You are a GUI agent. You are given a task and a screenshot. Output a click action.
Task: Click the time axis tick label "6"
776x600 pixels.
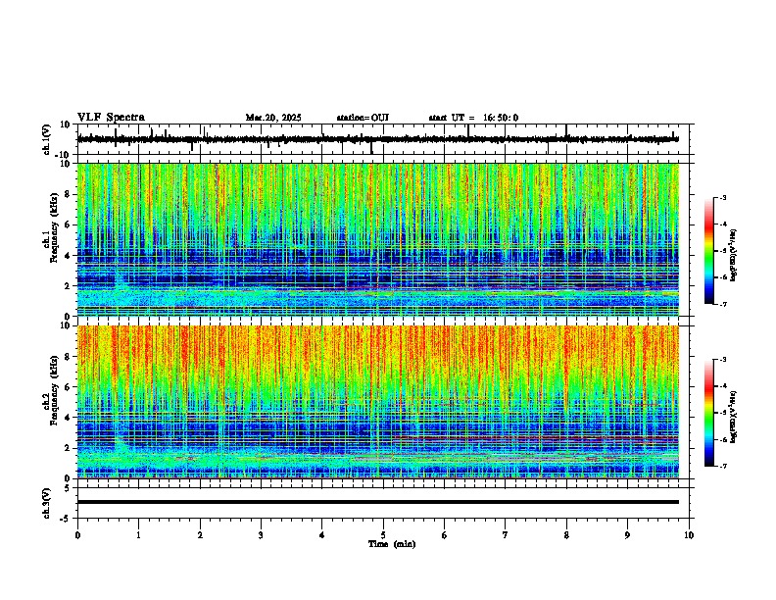(445, 535)
